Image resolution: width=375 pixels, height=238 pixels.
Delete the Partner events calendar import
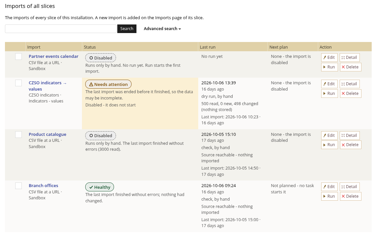(350, 67)
